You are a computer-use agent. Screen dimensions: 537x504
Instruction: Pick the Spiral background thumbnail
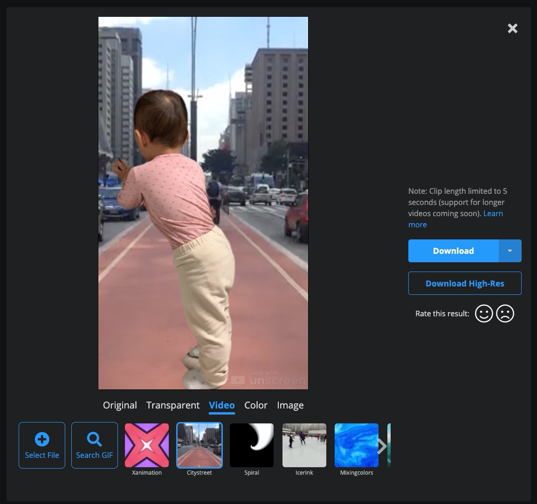point(252,445)
